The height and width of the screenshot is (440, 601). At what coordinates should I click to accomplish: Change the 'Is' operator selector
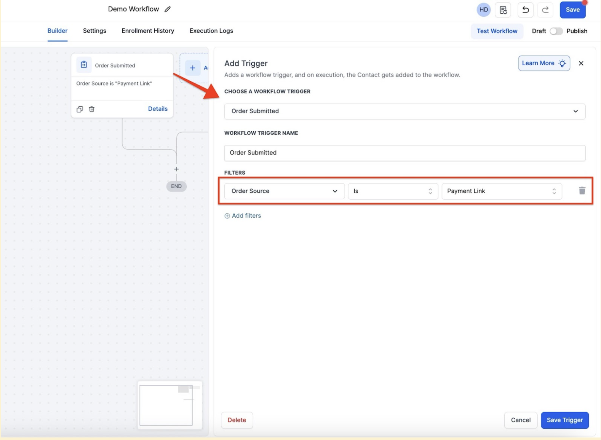(393, 191)
